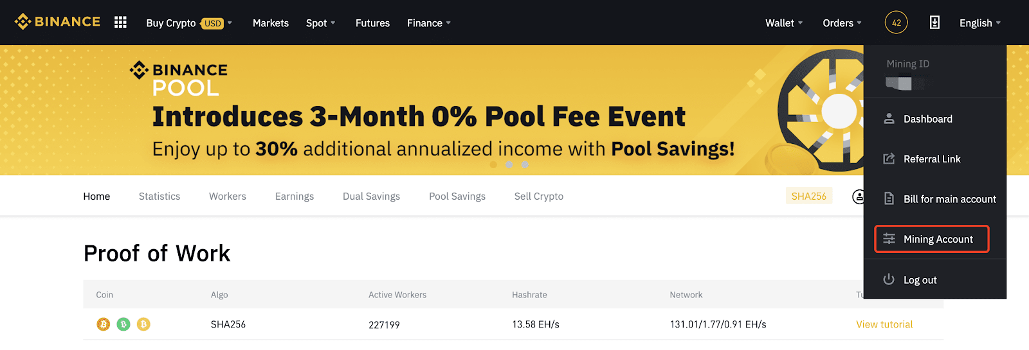Click the Binance logo in header
The height and width of the screenshot is (350, 1029).
tap(58, 22)
